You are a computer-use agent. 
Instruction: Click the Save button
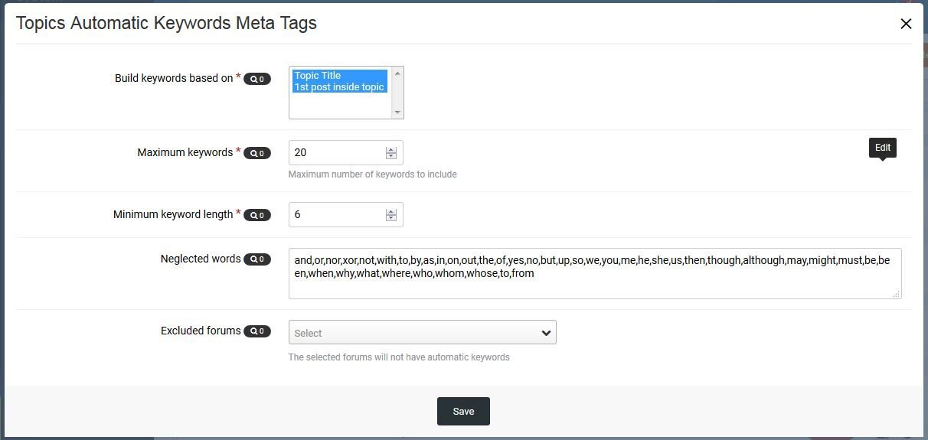click(463, 412)
